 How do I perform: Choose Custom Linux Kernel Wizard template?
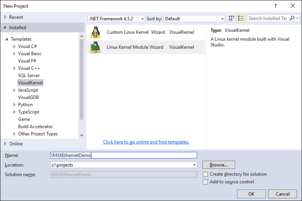[146, 32]
